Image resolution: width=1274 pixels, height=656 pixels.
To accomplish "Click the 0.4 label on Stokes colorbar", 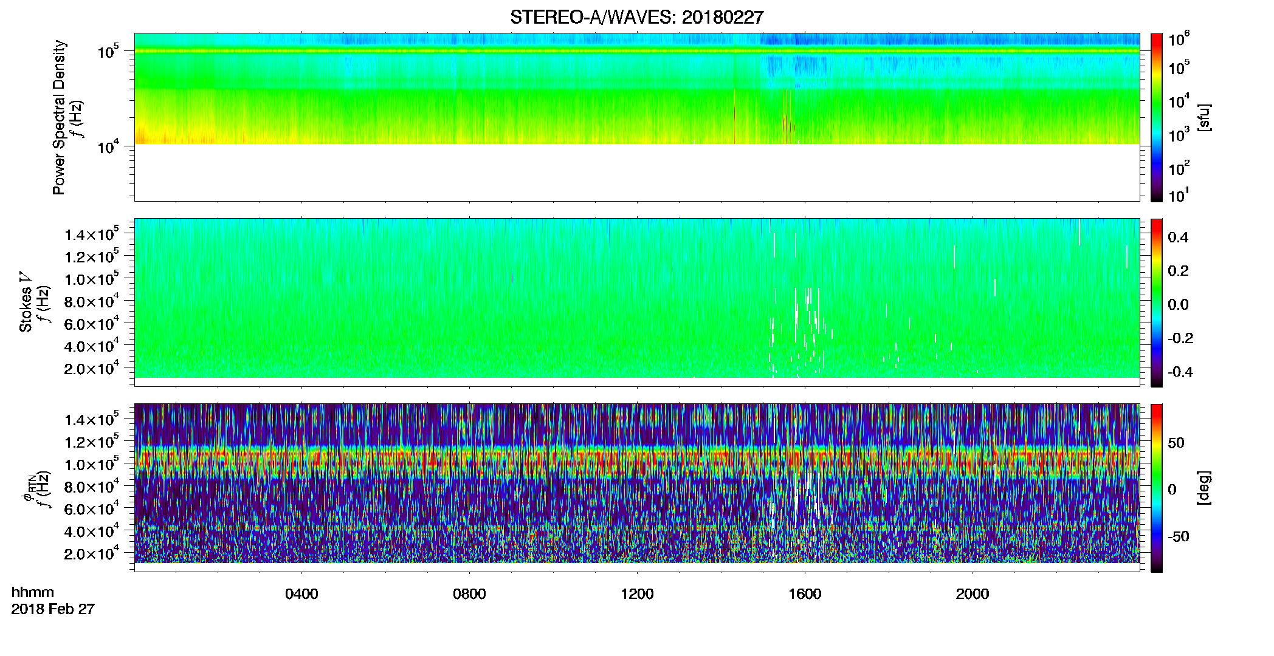I will click(x=1178, y=237).
